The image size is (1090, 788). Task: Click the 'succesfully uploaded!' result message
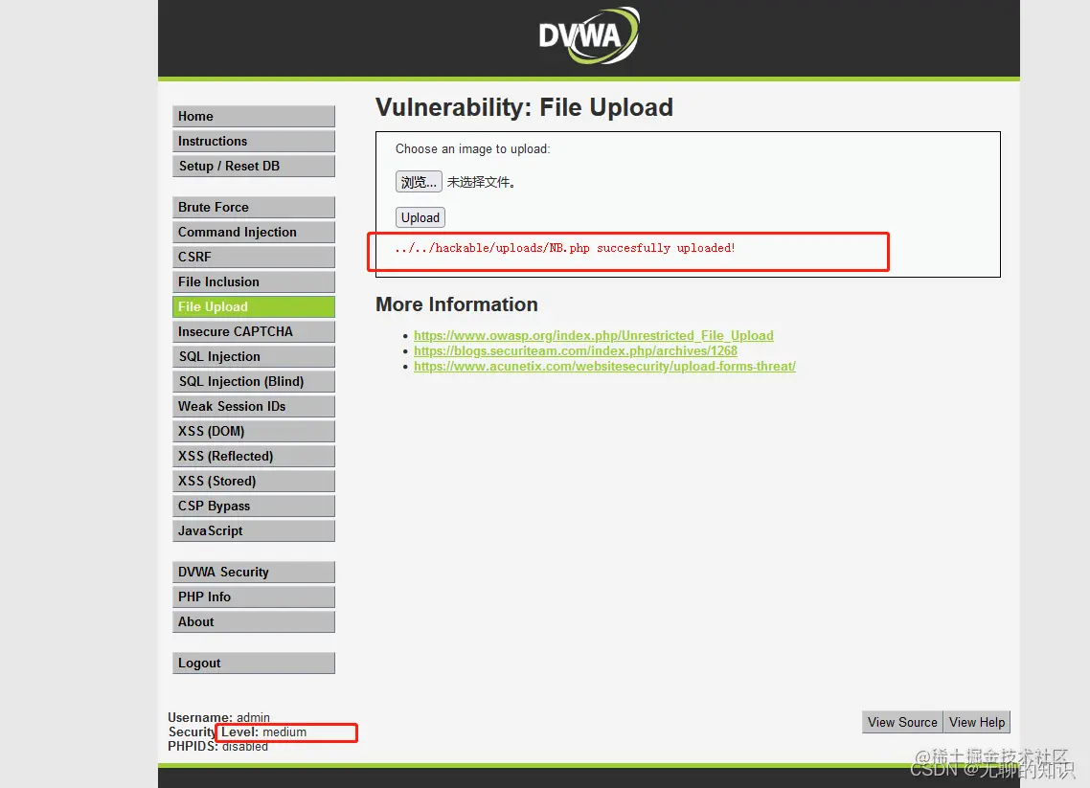click(x=565, y=248)
